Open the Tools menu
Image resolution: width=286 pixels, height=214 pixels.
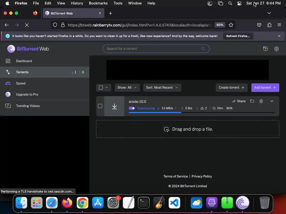(118, 3)
